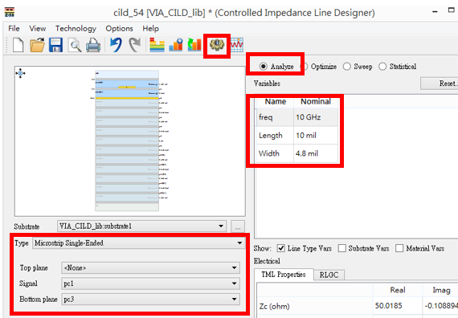
Task: Open the File menu
Action: click(x=14, y=29)
